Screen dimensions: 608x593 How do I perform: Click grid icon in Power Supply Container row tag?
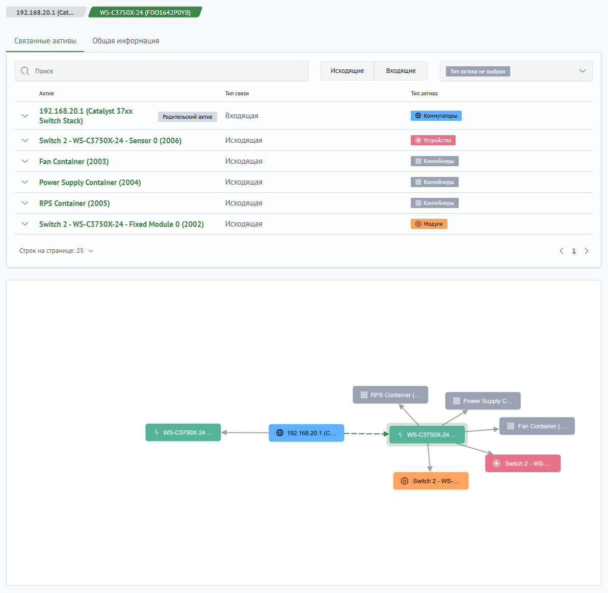coord(418,182)
